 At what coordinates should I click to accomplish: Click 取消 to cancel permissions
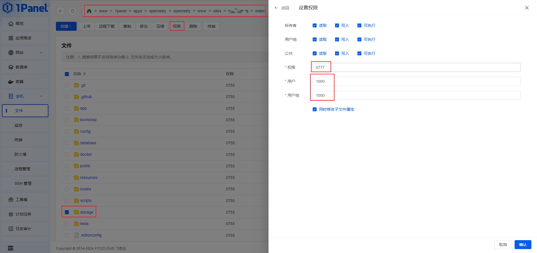(503, 245)
